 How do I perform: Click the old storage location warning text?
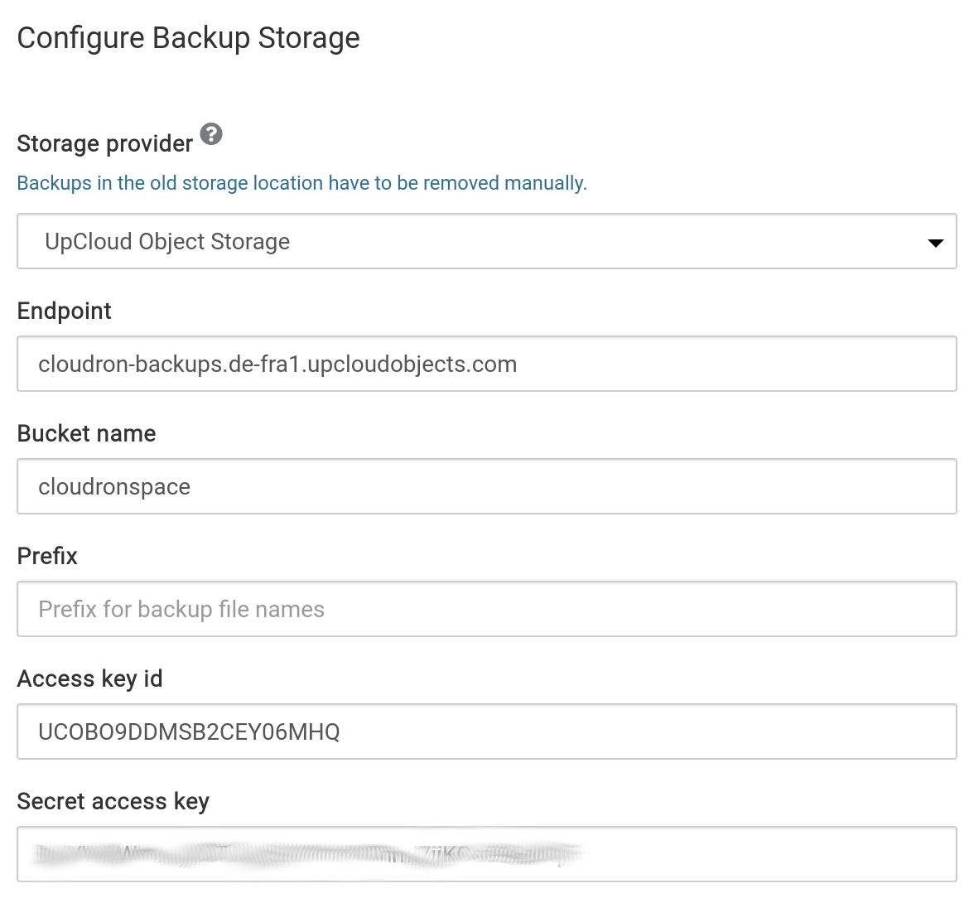[301, 183]
